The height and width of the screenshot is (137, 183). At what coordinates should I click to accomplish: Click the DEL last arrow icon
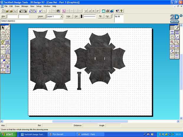pos(177,56)
